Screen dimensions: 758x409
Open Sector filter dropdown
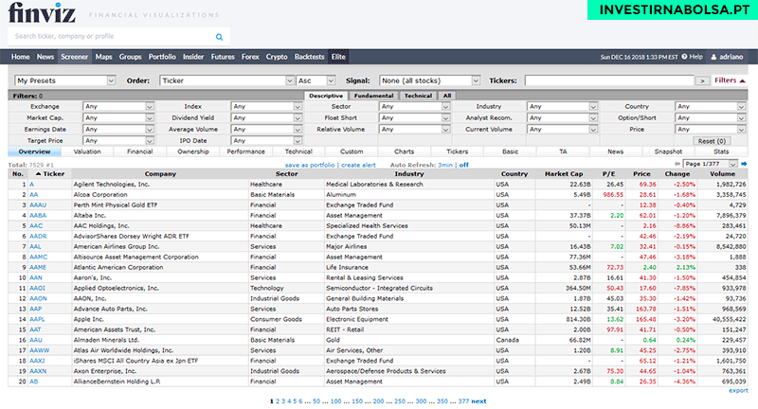tap(414, 106)
